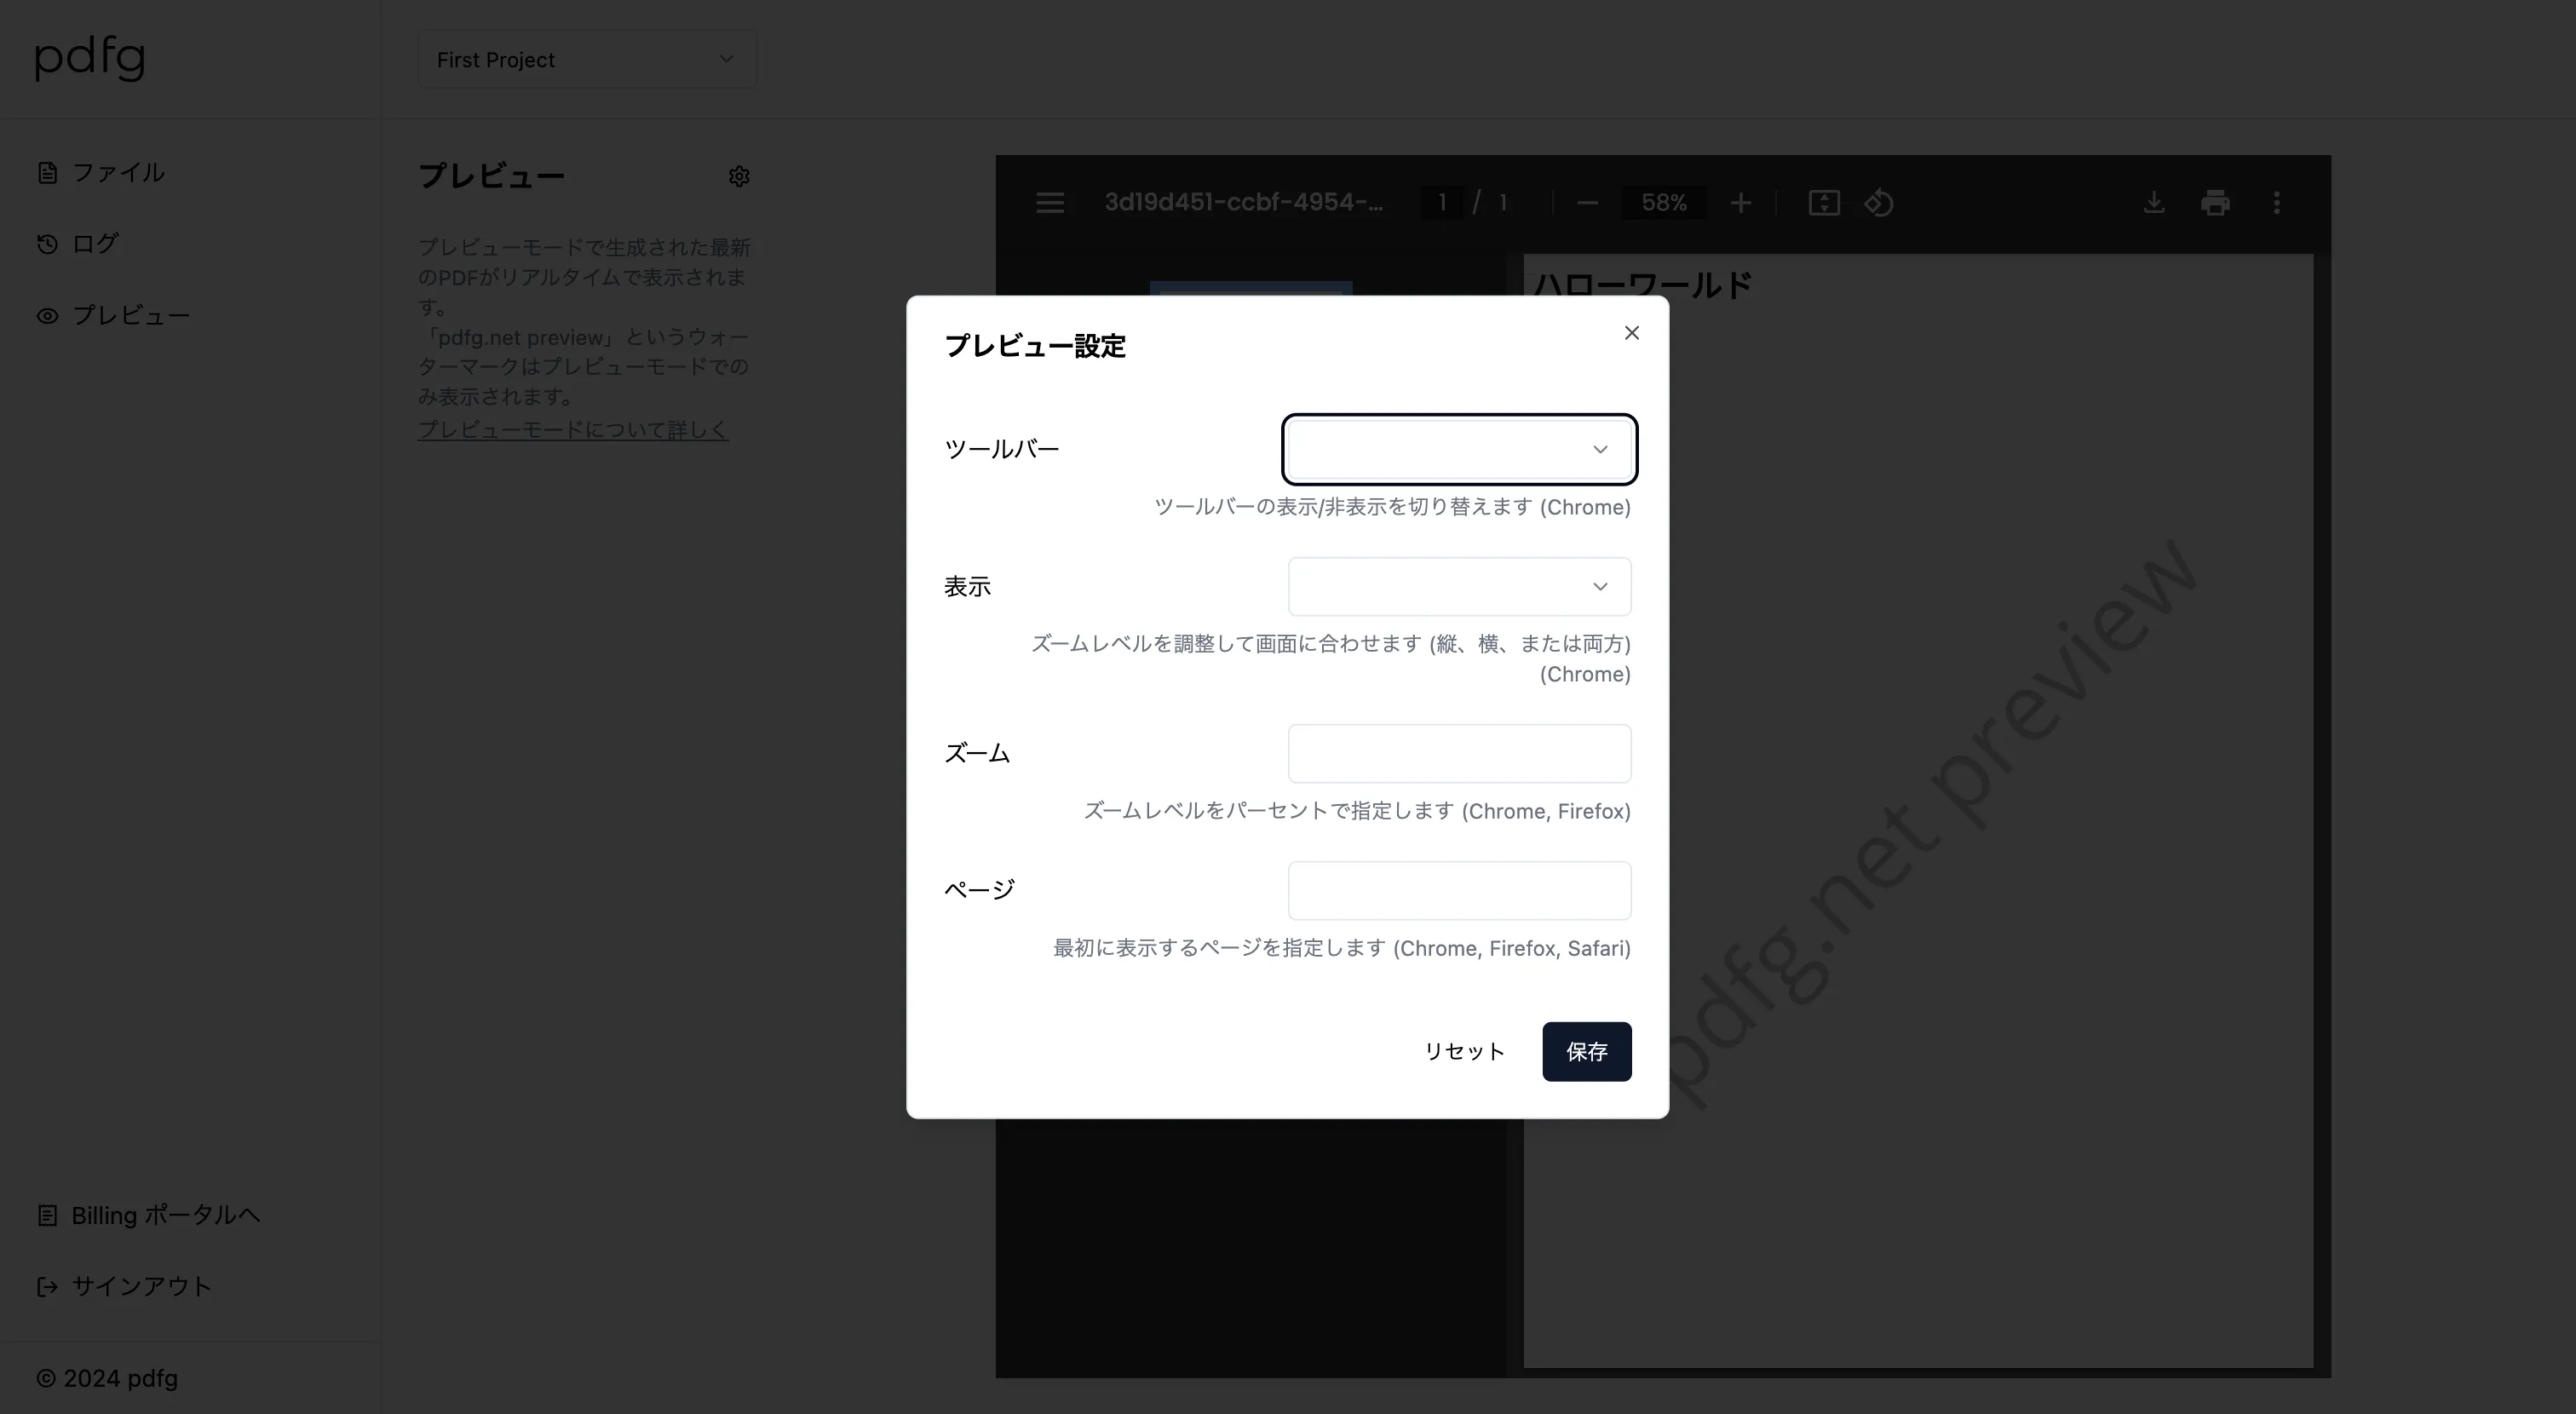Click the プレビュー eye icon
2576x1414 pixels.
(47, 316)
